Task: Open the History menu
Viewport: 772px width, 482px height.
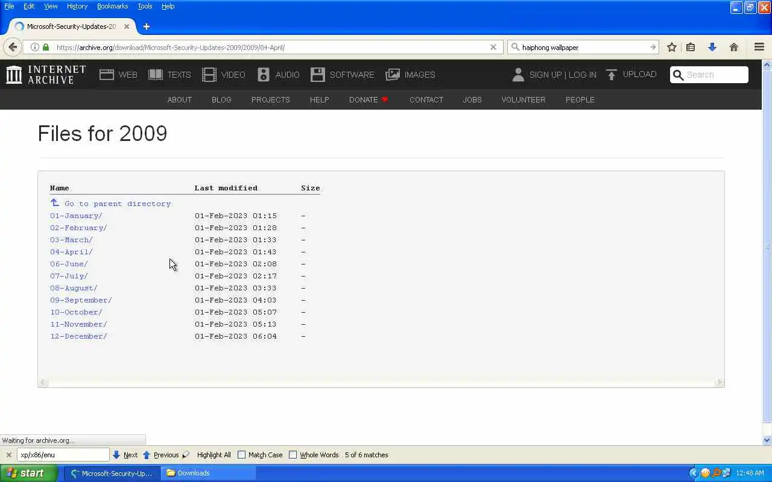Action: tap(77, 6)
